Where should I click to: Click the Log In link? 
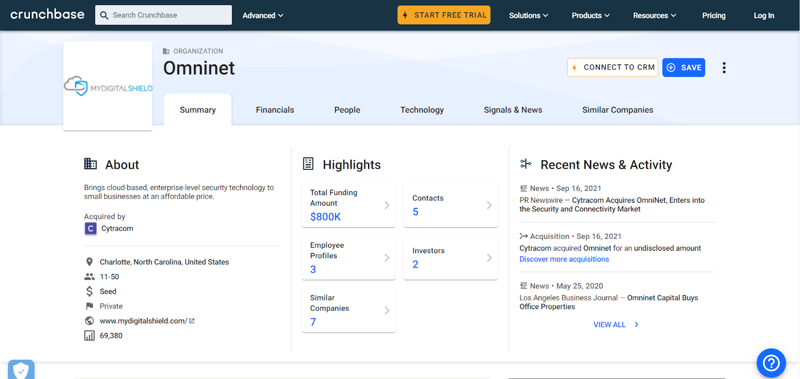pos(763,15)
